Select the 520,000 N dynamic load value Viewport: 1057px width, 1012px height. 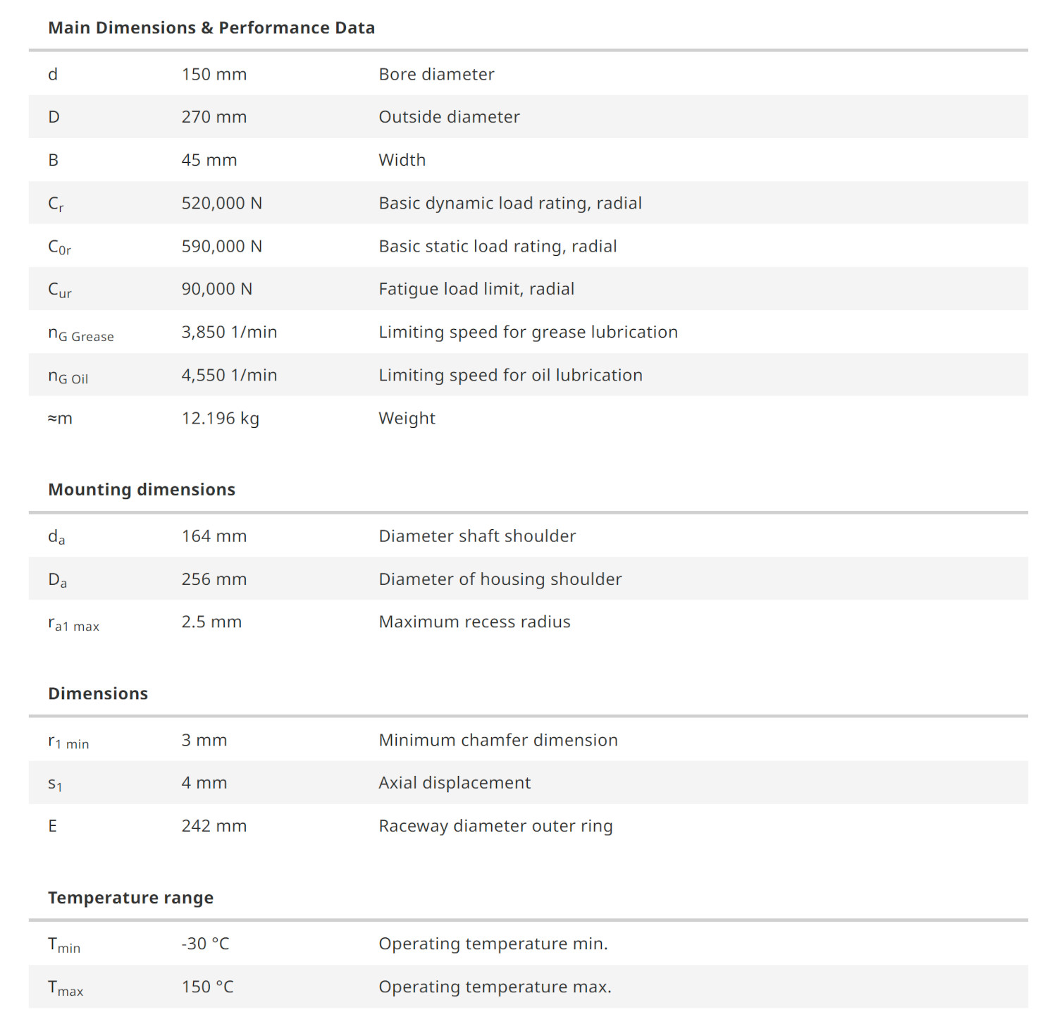[222, 203]
